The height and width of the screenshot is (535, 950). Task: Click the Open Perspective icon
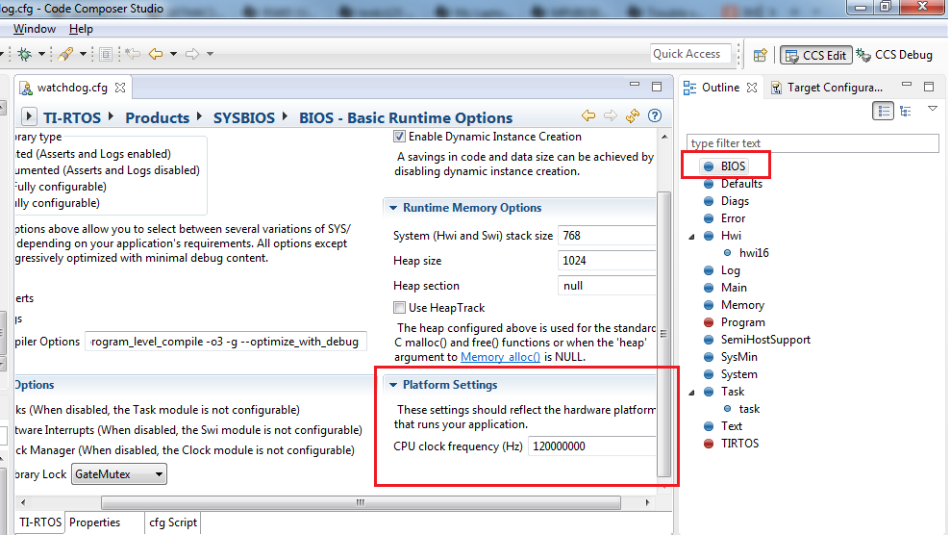(761, 55)
